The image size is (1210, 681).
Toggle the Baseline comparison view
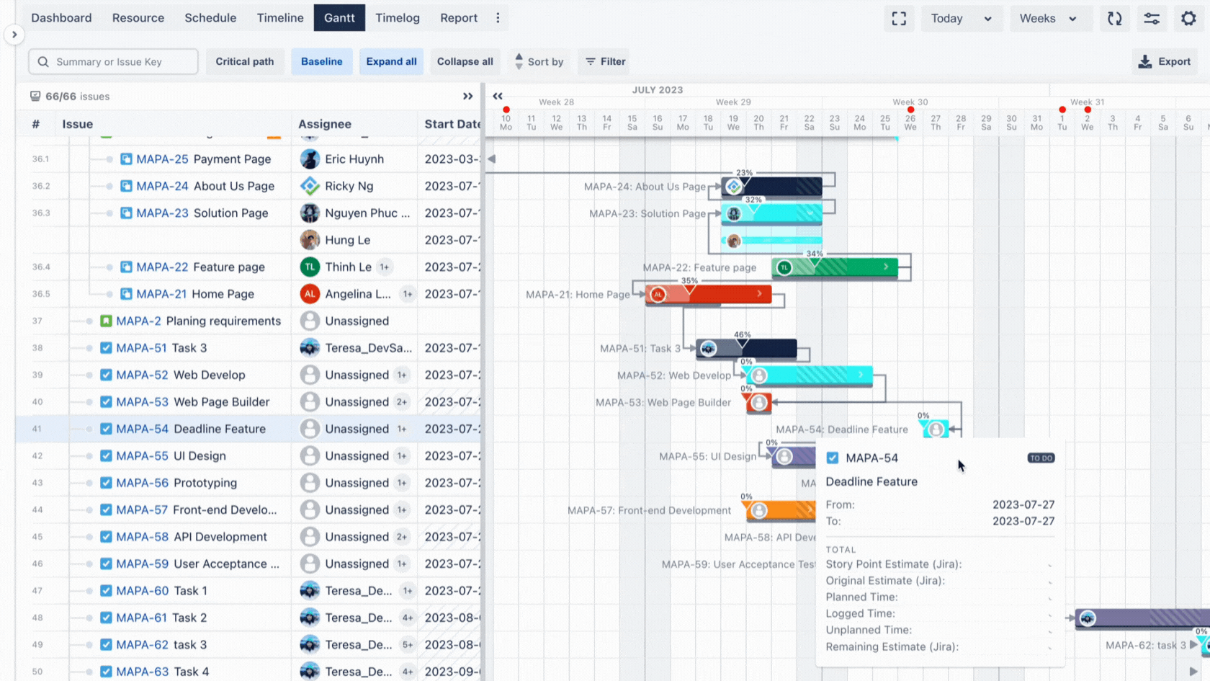[321, 61]
